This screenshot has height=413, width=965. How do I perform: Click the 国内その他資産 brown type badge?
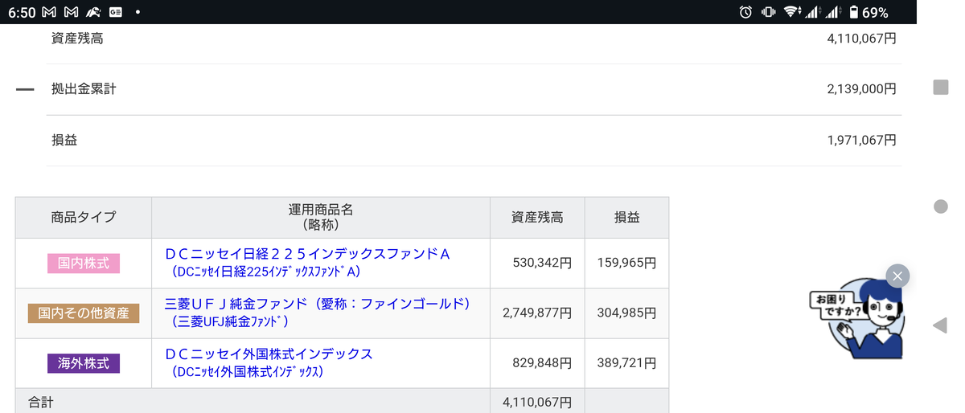coord(84,313)
